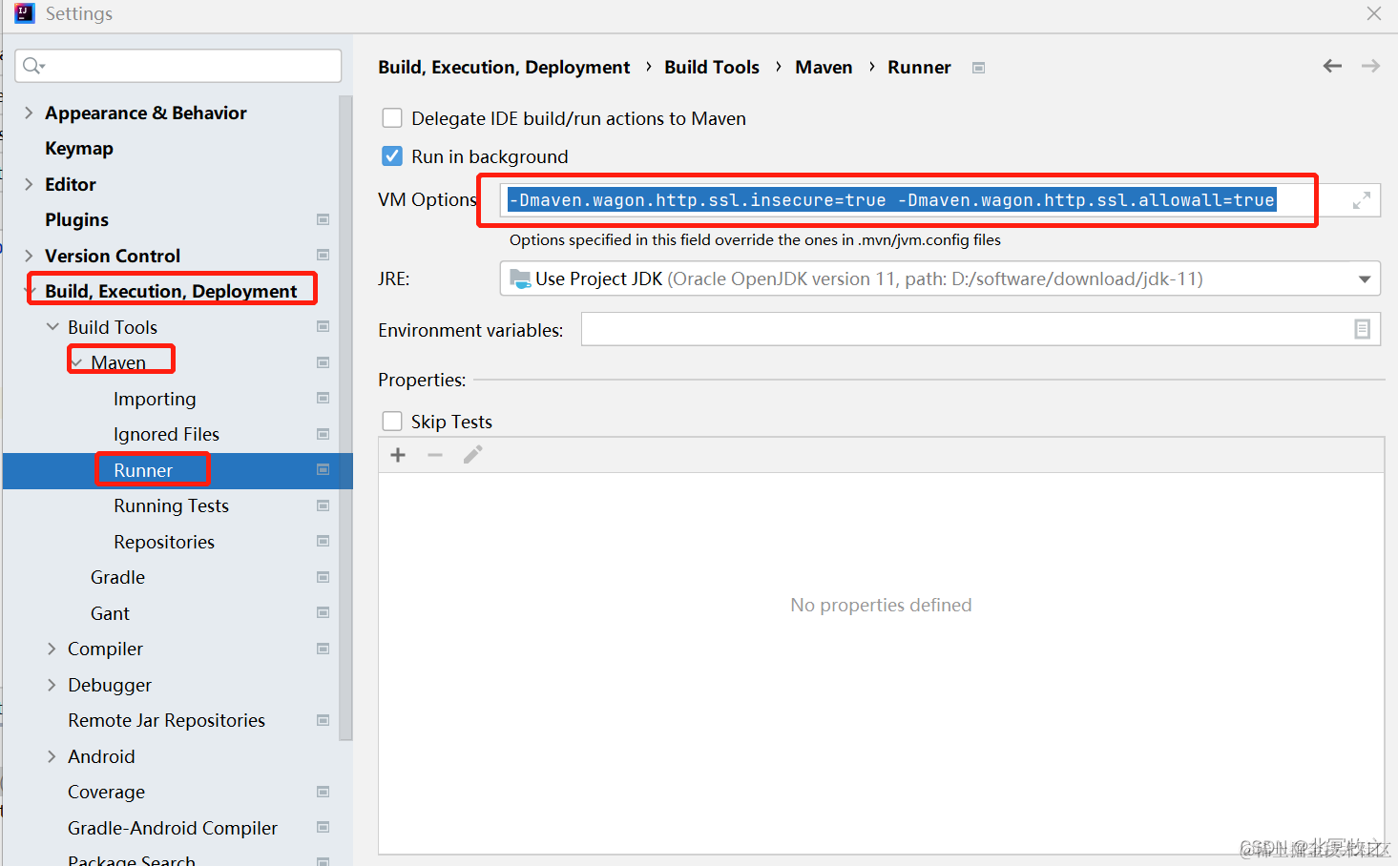The height and width of the screenshot is (866, 1398).
Task: Select Gradle build tool settings
Action: [117, 577]
